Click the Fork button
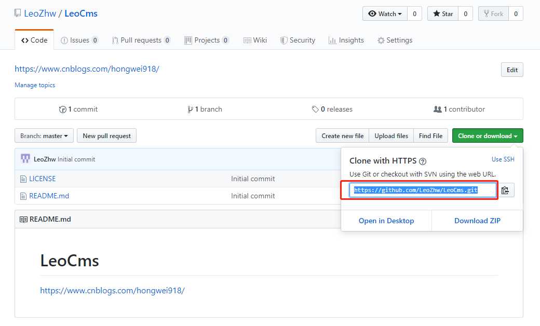Viewport: 540px width, 326px height. pyautogui.click(x=493, y=14)
